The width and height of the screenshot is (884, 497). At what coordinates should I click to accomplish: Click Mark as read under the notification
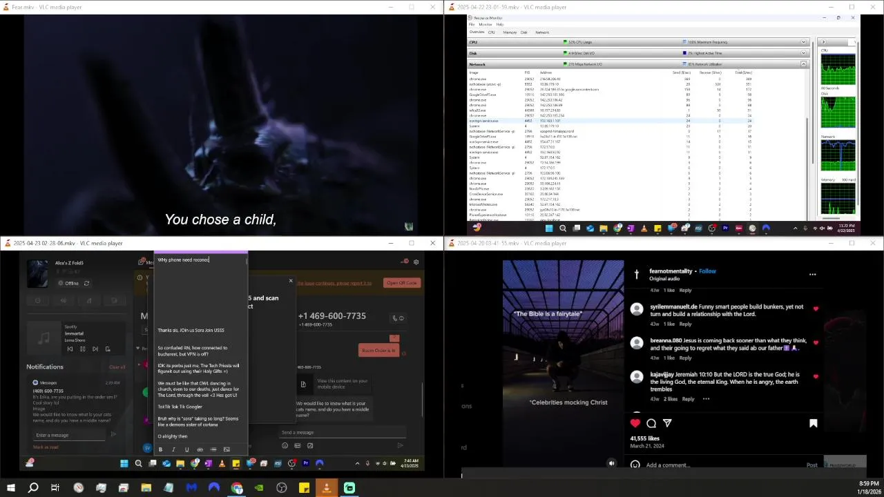(46, 447)
